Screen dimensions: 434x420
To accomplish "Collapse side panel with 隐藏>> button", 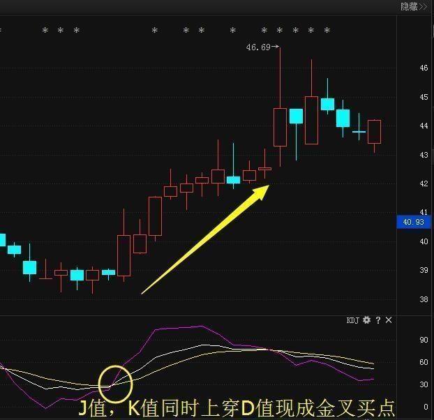I will [413, 6].
